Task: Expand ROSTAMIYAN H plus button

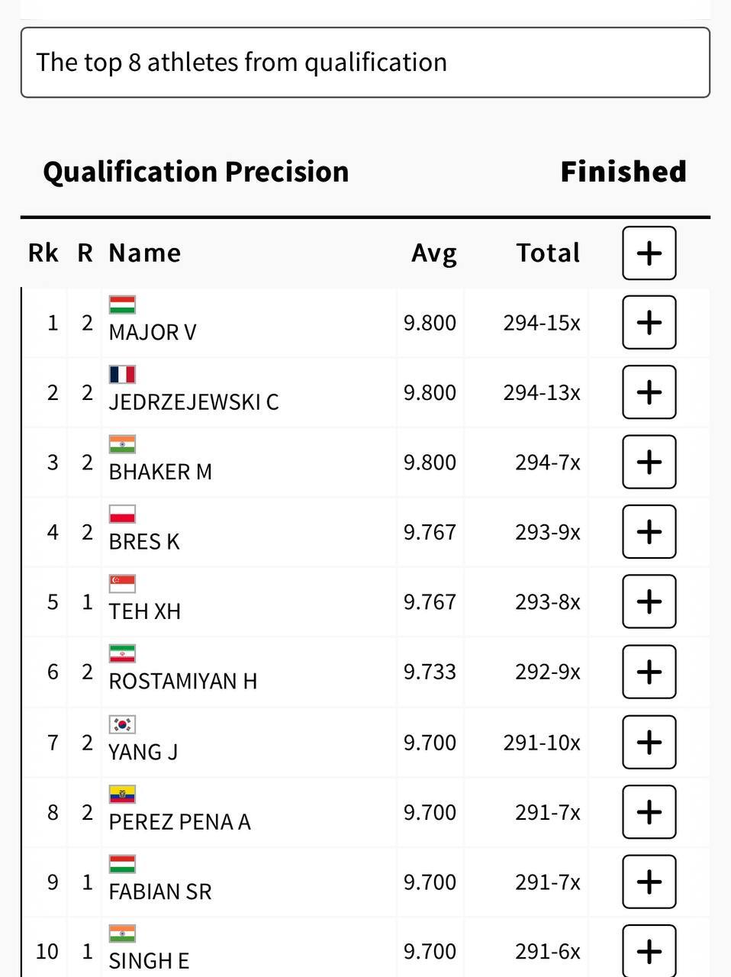Action: pyautogui.click(x=649, y=672)
